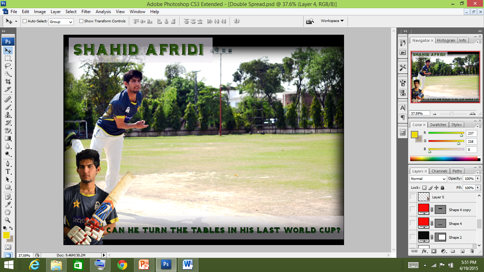Select the Eyedropper tool
484x272 pixels.
(x=8, y=204)
